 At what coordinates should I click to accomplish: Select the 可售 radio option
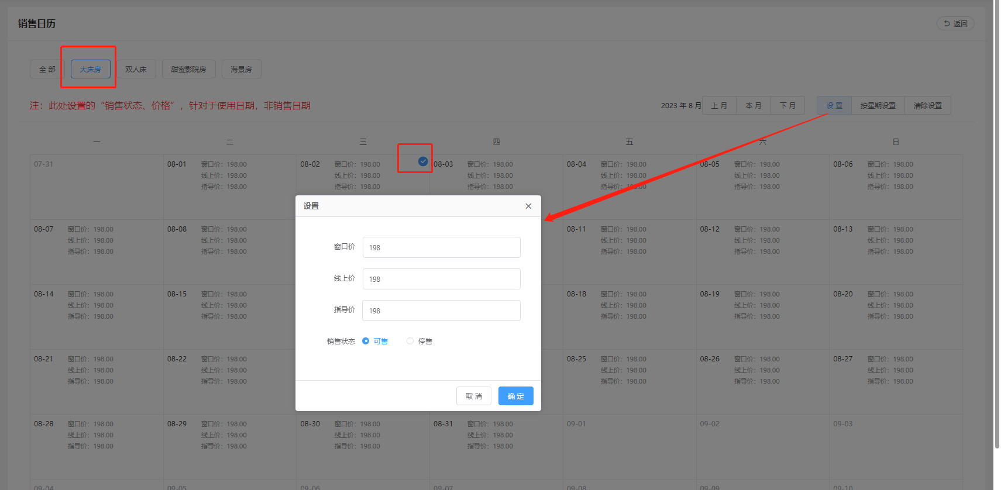366,341
